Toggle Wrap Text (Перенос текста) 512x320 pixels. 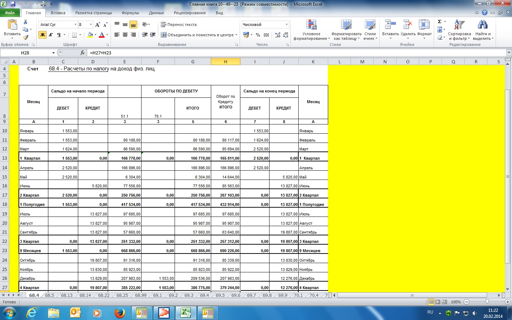click(x=178, y=25)
